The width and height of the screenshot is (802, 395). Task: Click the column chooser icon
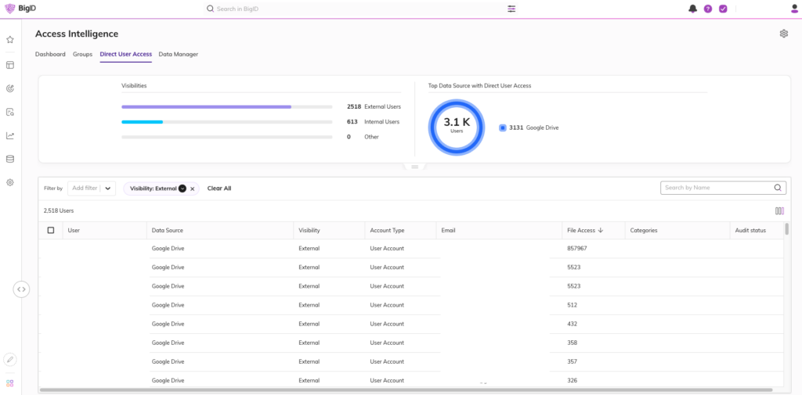point(779,210)
